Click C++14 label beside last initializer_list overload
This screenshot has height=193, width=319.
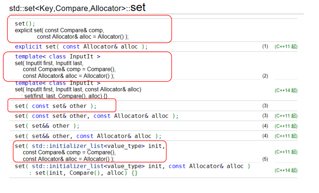coord(286,170)
